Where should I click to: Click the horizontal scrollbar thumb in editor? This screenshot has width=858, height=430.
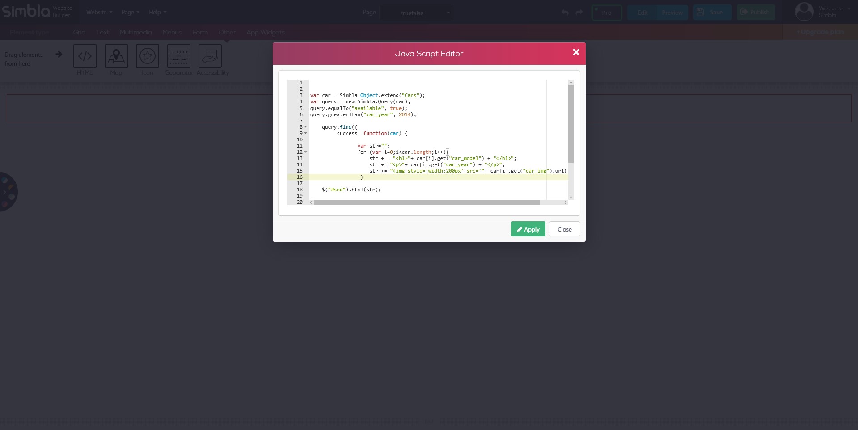point(427,202)
